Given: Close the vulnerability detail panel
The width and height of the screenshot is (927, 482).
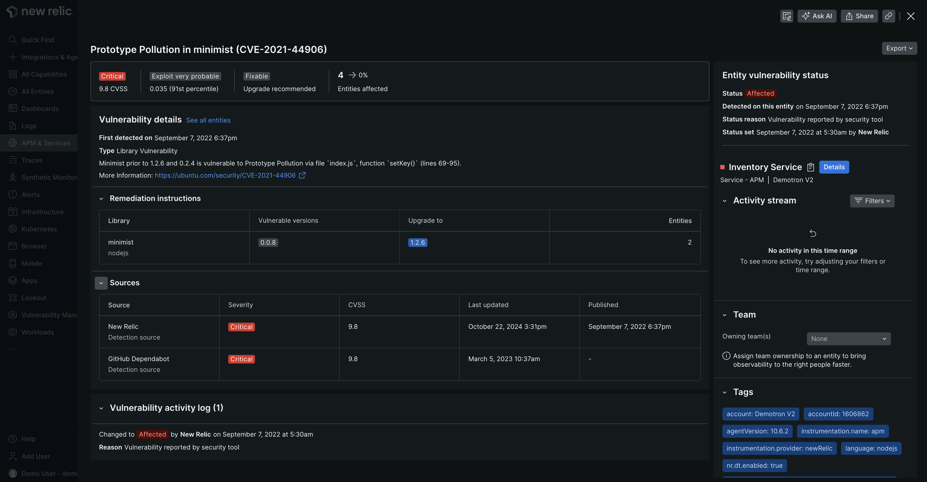Looking at the screenshot, I should 910,16.
